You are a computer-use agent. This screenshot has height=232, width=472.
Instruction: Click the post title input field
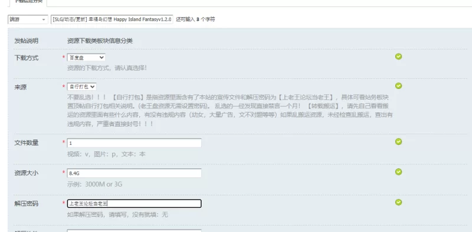pos(112,19)
